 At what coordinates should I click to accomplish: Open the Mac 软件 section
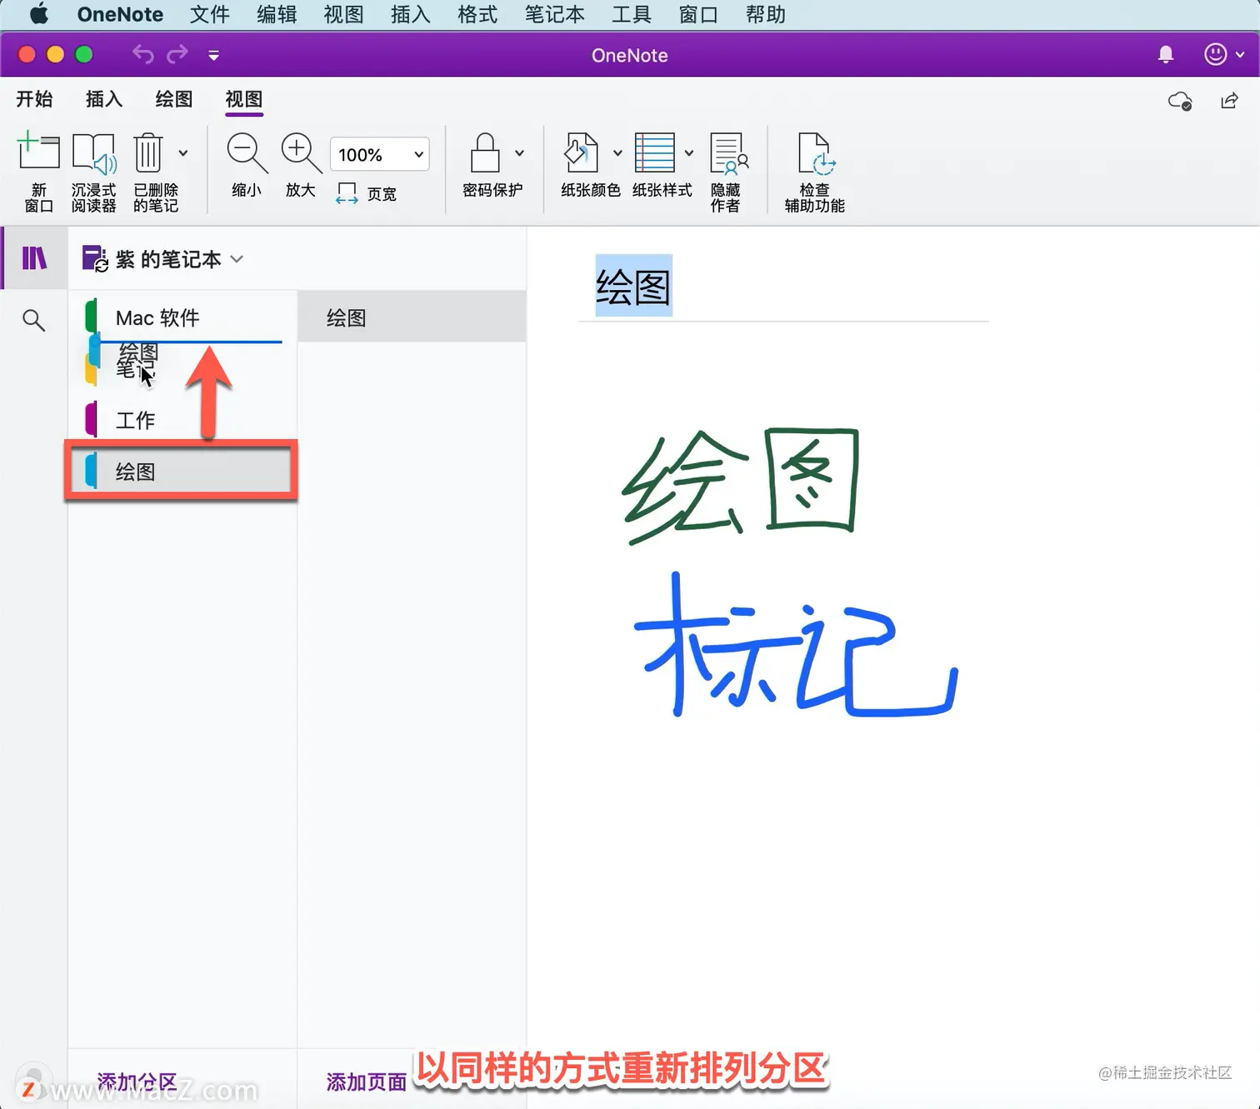pyautogui.click(x=182, y=317)
